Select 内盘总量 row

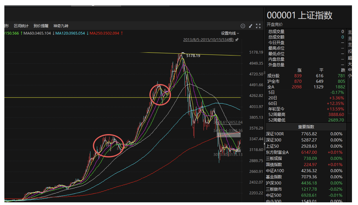coord(306,59)
